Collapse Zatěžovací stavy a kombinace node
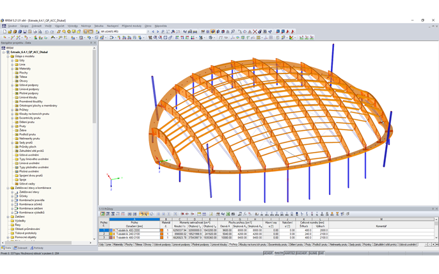This screenshot has width=439, height=274. (x=8, y=188)
